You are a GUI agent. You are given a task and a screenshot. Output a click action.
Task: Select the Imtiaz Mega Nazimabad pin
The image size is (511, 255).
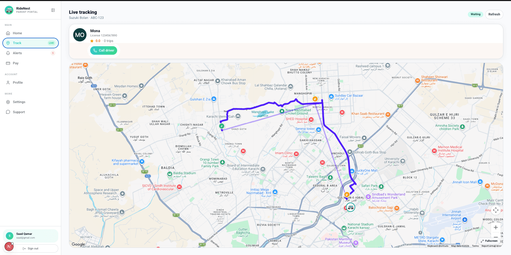275,192
